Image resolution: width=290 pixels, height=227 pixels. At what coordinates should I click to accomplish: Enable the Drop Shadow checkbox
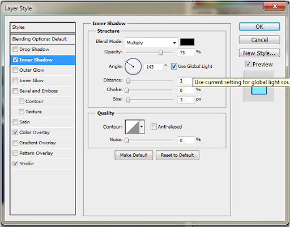[x=15, y=49]
